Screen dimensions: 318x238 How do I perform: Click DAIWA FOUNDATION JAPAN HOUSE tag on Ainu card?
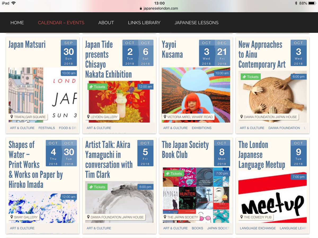pyautogui.click(x=269, y=117)
